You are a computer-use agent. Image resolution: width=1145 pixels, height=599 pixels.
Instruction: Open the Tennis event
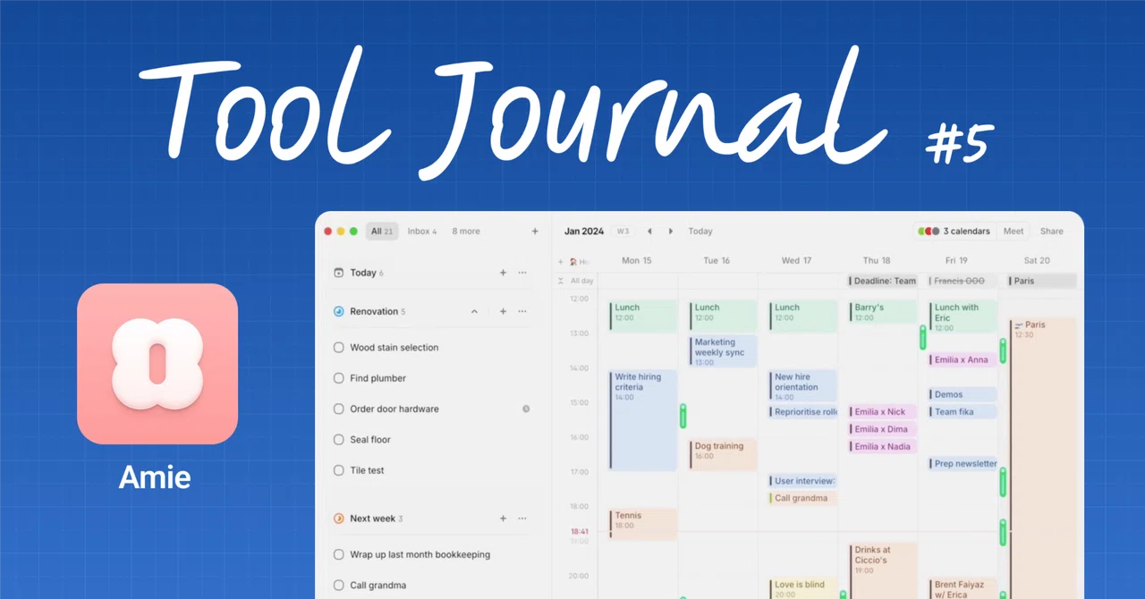643,525
